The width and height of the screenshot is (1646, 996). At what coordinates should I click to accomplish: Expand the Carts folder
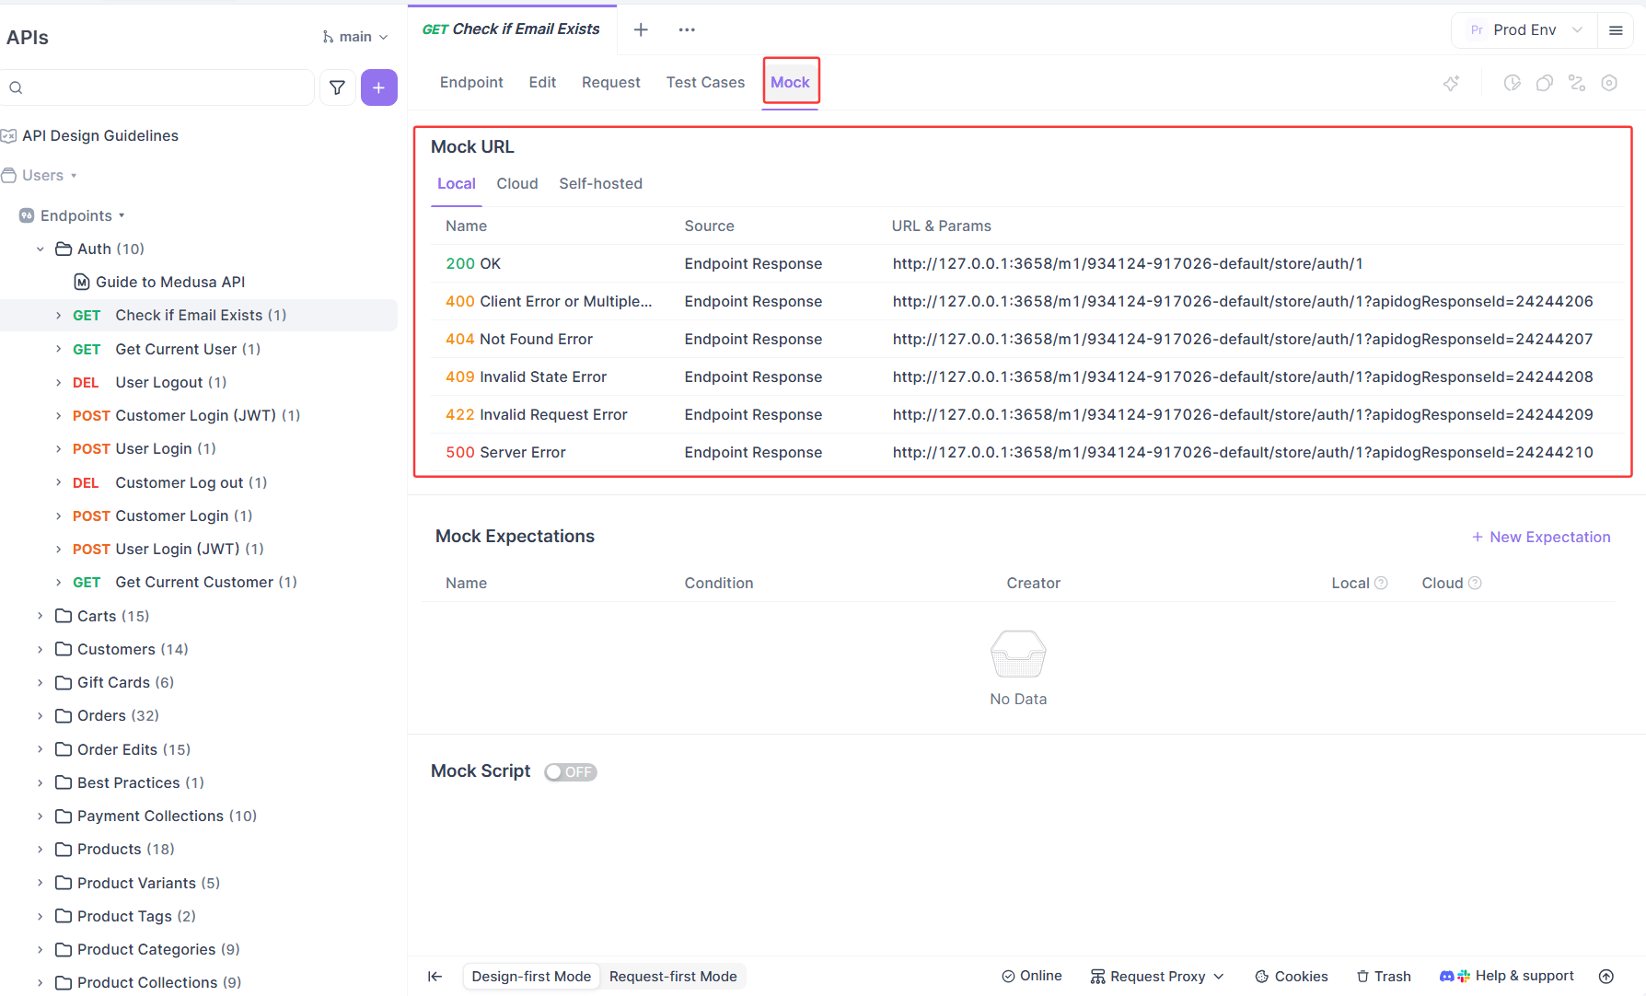tap(41, 616)
